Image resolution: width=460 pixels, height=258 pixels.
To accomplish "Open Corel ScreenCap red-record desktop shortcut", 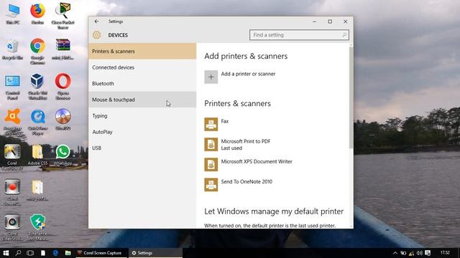I will [12, 193].
